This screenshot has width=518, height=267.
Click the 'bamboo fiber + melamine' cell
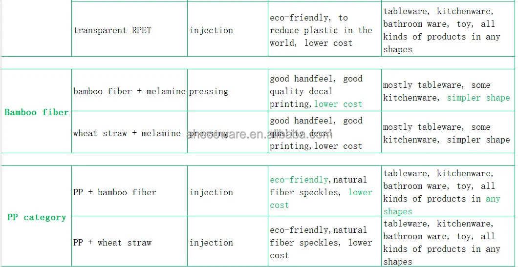pos(129,90)
